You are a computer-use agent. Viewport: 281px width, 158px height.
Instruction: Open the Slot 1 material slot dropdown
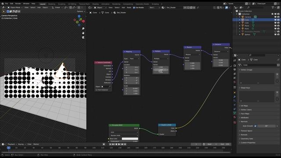click(x=155, y=8)
